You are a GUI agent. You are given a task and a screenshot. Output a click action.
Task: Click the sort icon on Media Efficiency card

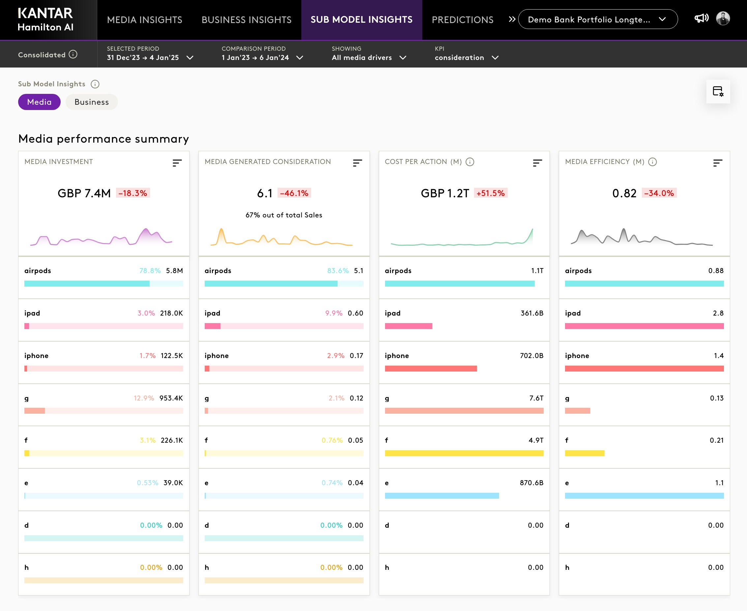coord(717,163)
